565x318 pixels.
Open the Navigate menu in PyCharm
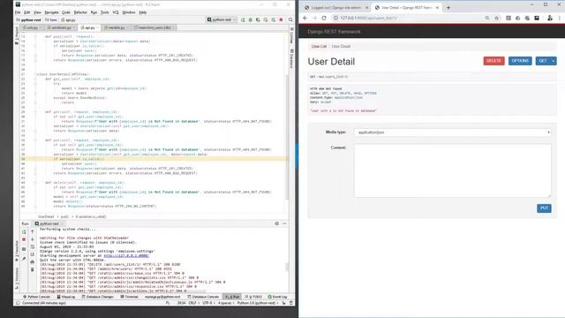[51, 12]
